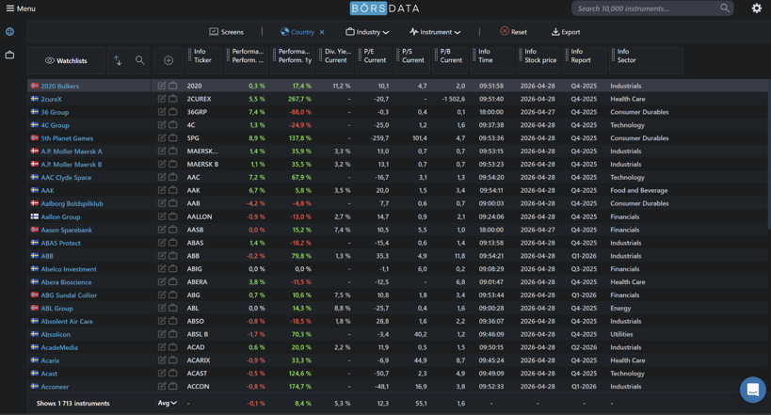The height and width of the screenshot is (415, 771).
Task: Open the Country filter
Action: pyautogui.click(x=297, y=32)
